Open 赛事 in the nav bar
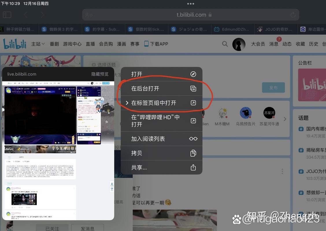This screenshot has width=326, height=231. [x=135, y=44]
